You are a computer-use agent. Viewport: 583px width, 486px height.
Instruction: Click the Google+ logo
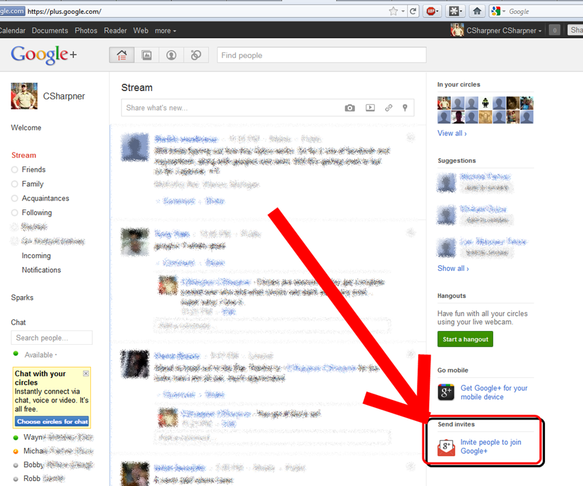44,54
